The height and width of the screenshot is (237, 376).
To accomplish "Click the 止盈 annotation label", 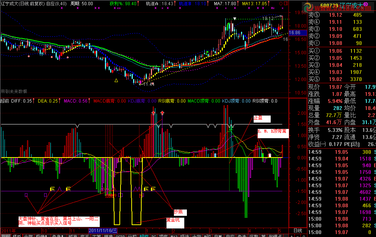I will [262, 119].
